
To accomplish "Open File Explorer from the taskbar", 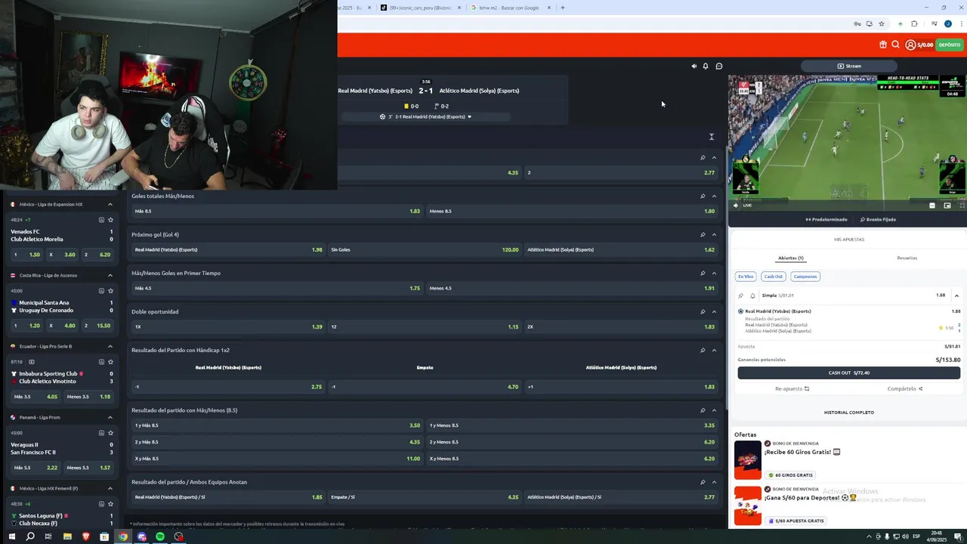I will (67, 536).
